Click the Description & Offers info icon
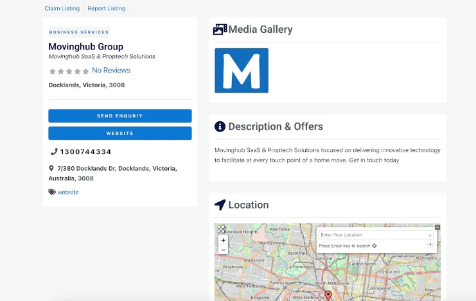The width and height of the screenshot is (476, 301). tap(220, 126)
